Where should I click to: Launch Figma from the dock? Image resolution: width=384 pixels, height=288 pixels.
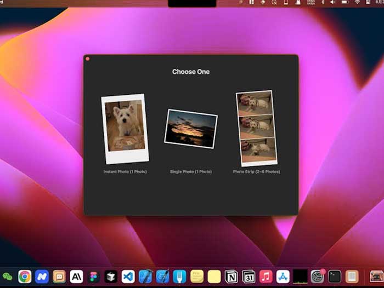[x=94, y=277]
